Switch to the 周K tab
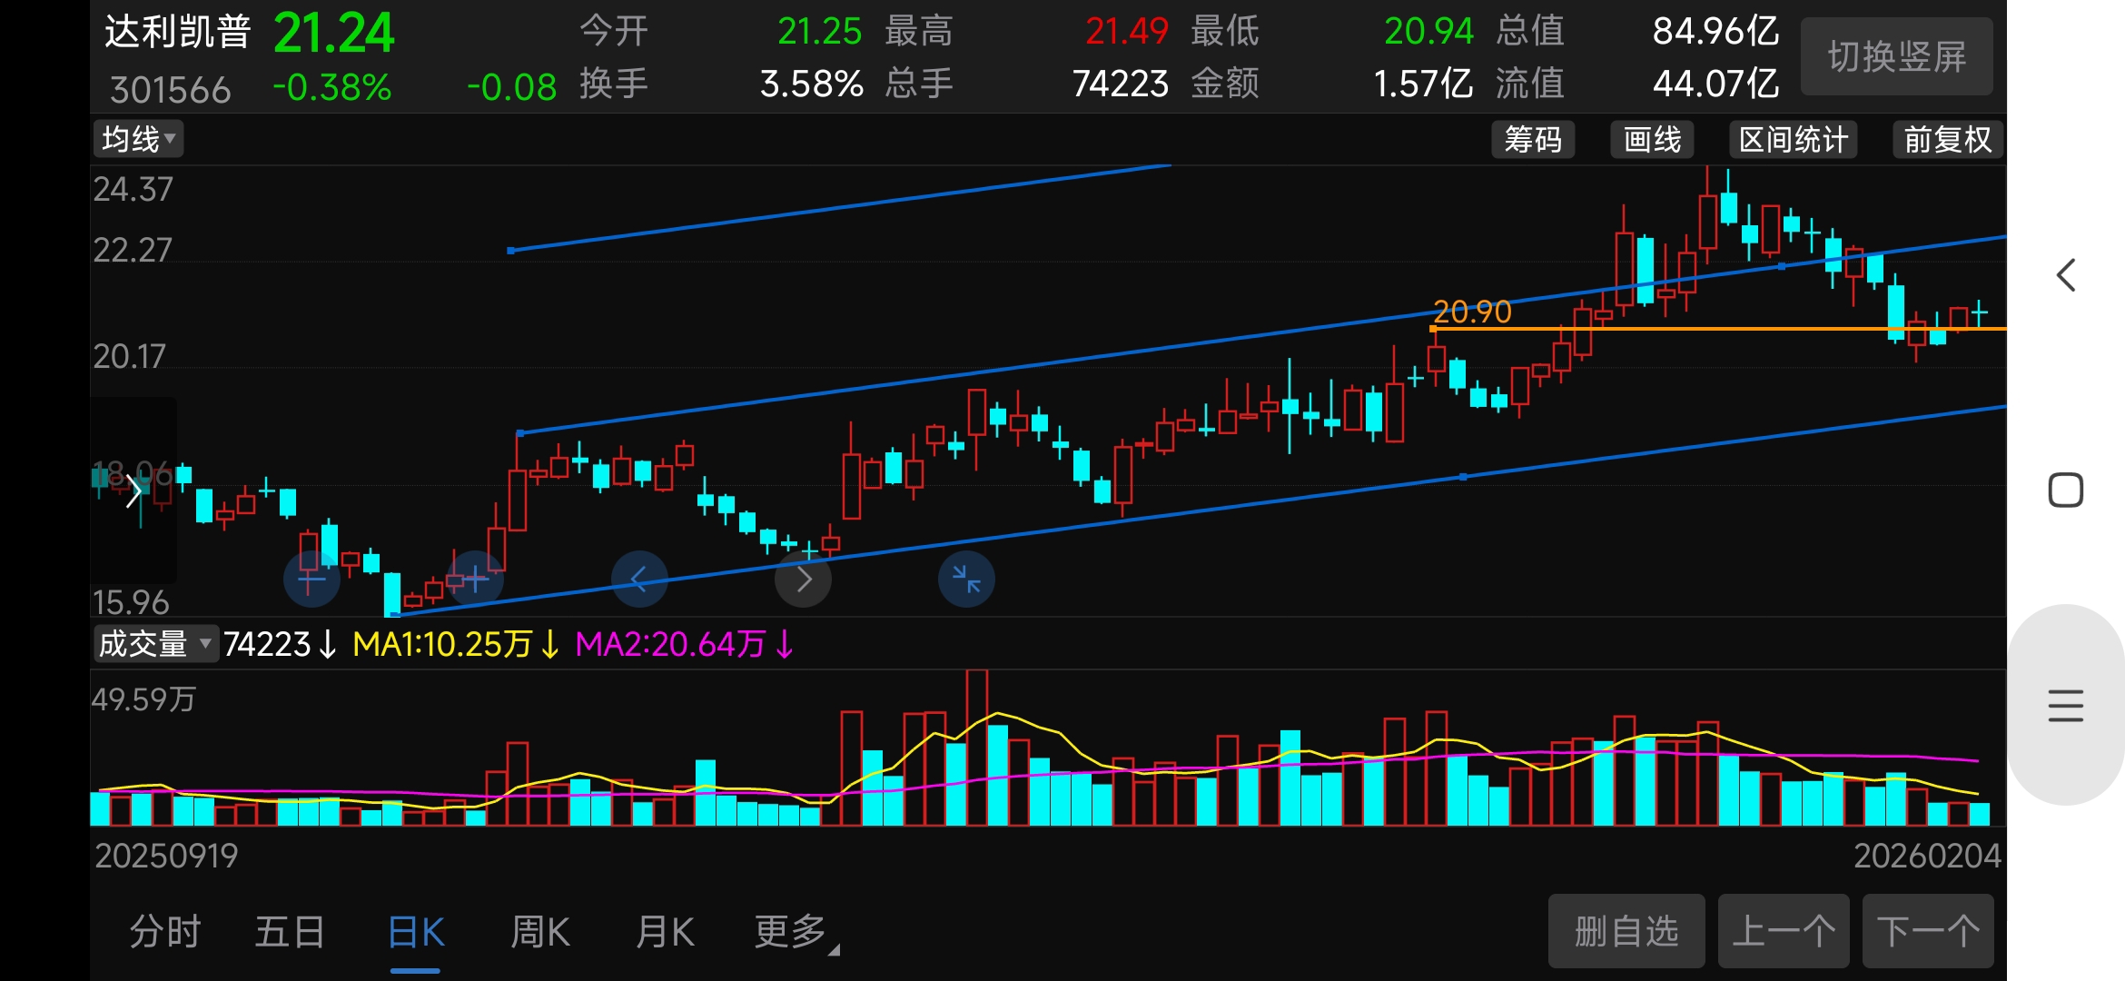The image size is (2125, 981). click(x=540, y=932)
